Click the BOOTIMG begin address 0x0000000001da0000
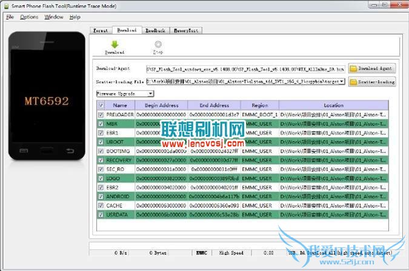This screenshot has height=271, width=409. point(161,151)
